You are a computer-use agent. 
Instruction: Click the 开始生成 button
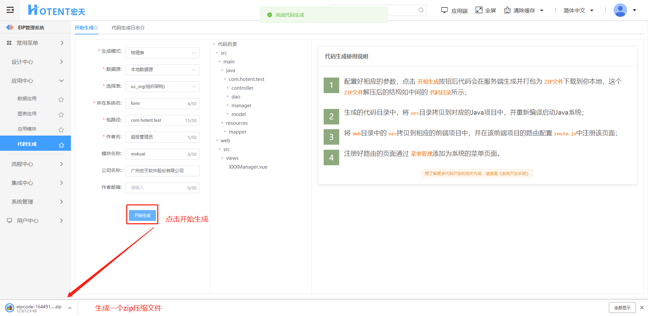point(142,215)
